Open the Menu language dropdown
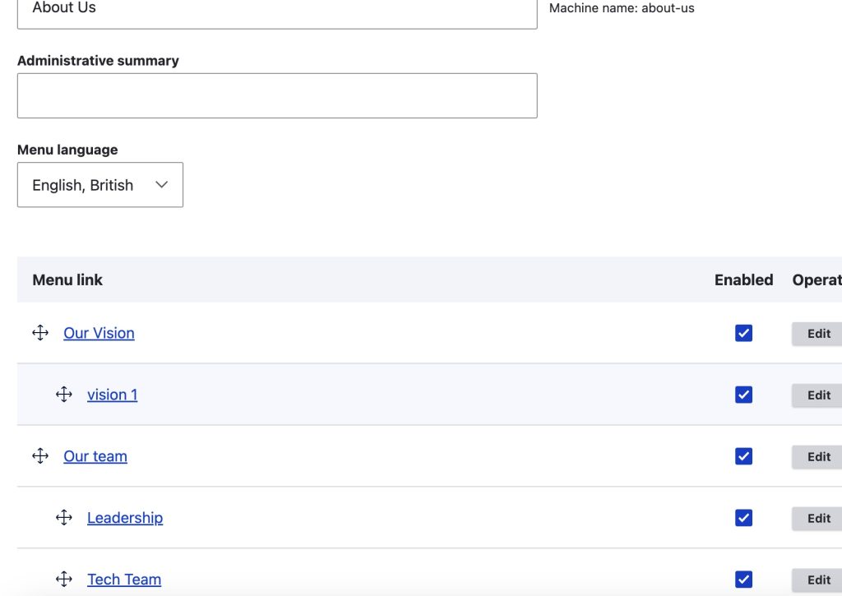 [99, 185]
